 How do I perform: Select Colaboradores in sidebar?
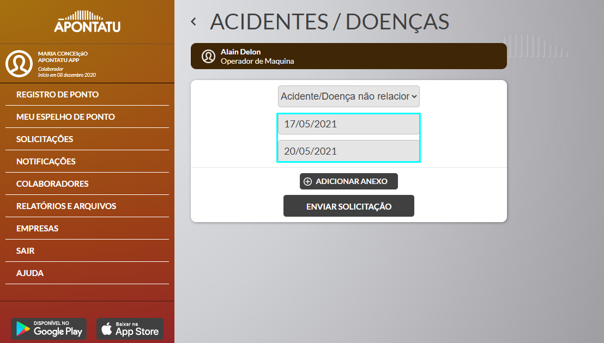coord(87,184)
